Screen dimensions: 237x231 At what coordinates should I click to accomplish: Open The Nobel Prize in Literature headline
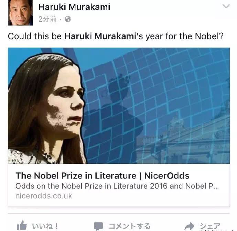102,176
